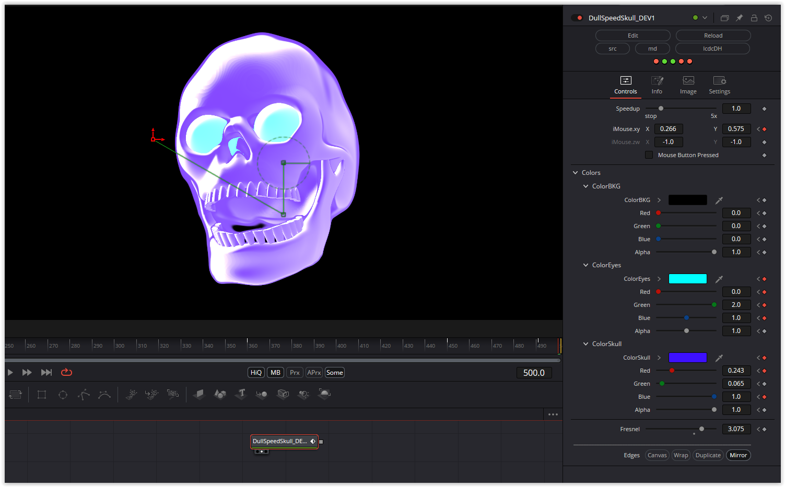Select the Mirror edges option
The height and width of the screenshot is (487, 785).
pyautogui.click(x=738, y=455)
